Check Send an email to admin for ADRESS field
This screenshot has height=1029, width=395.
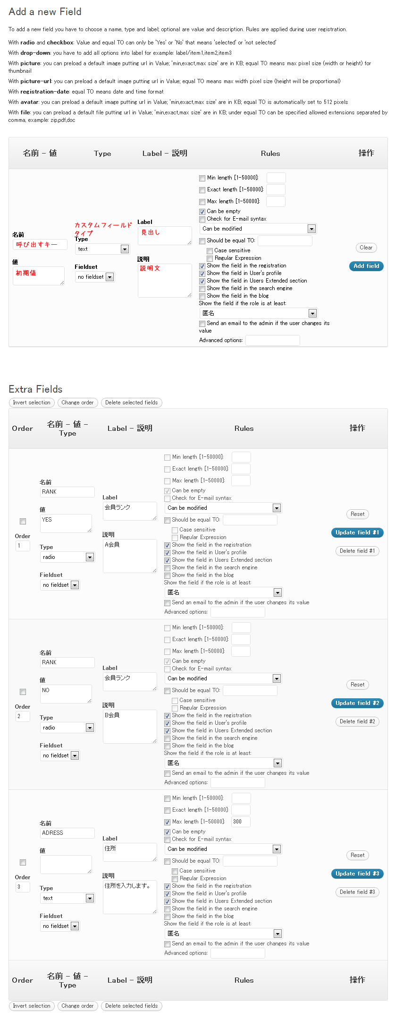(167, 943)
